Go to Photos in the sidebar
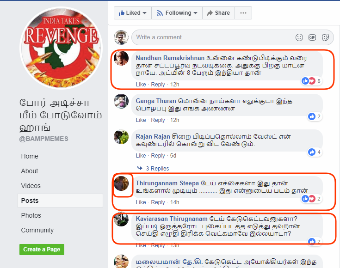 (31, 215)
